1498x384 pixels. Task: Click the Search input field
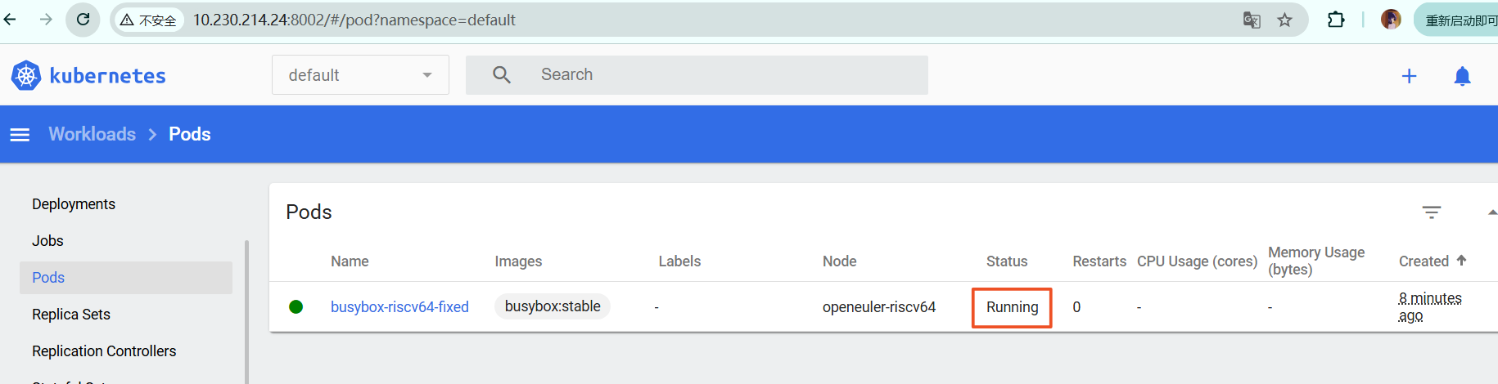point(697,75)
